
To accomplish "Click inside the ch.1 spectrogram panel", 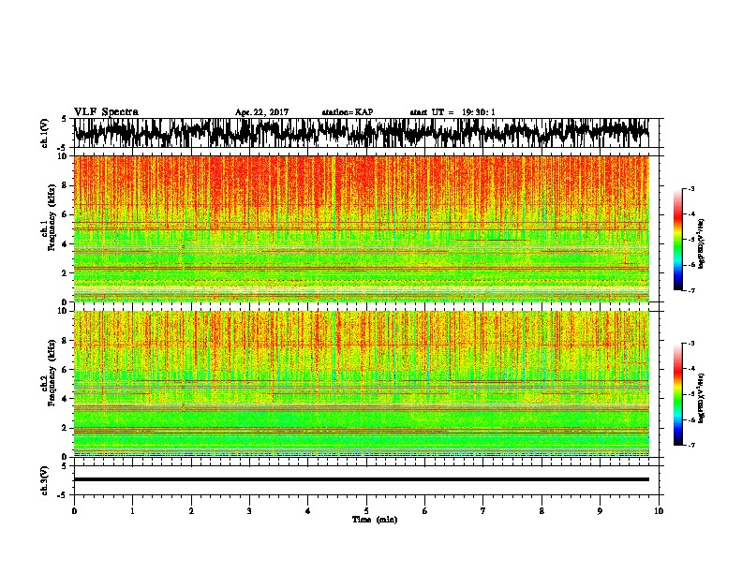I will click(x=361, y=228).
